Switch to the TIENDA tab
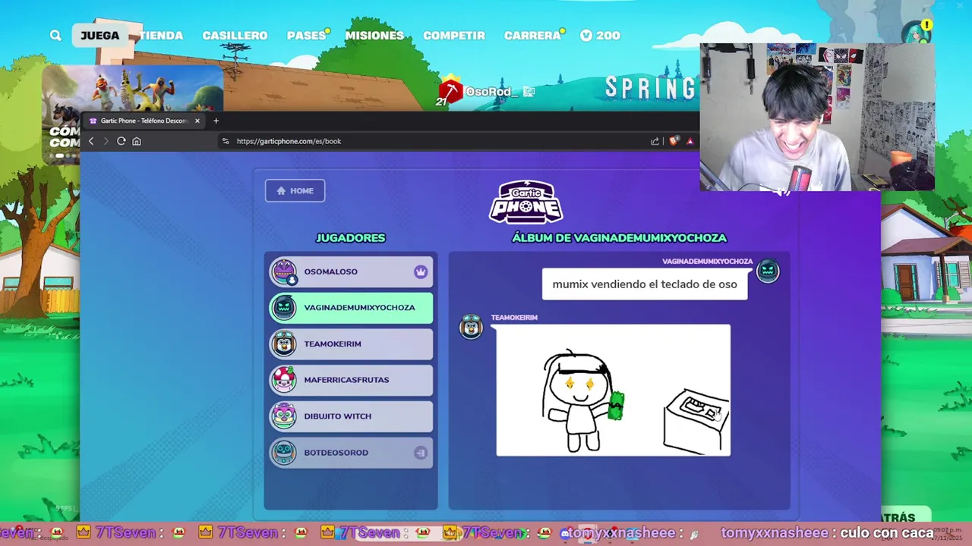972x546 pixels. pyautogui.click(x=161, y=36)
